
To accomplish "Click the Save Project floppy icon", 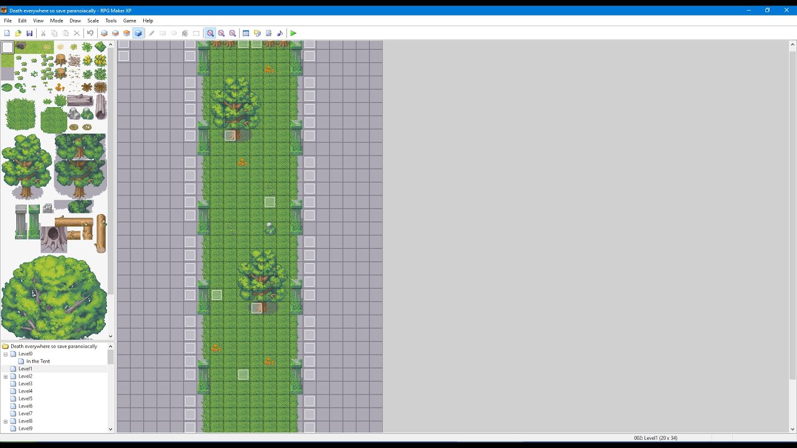I will [29, 33].
